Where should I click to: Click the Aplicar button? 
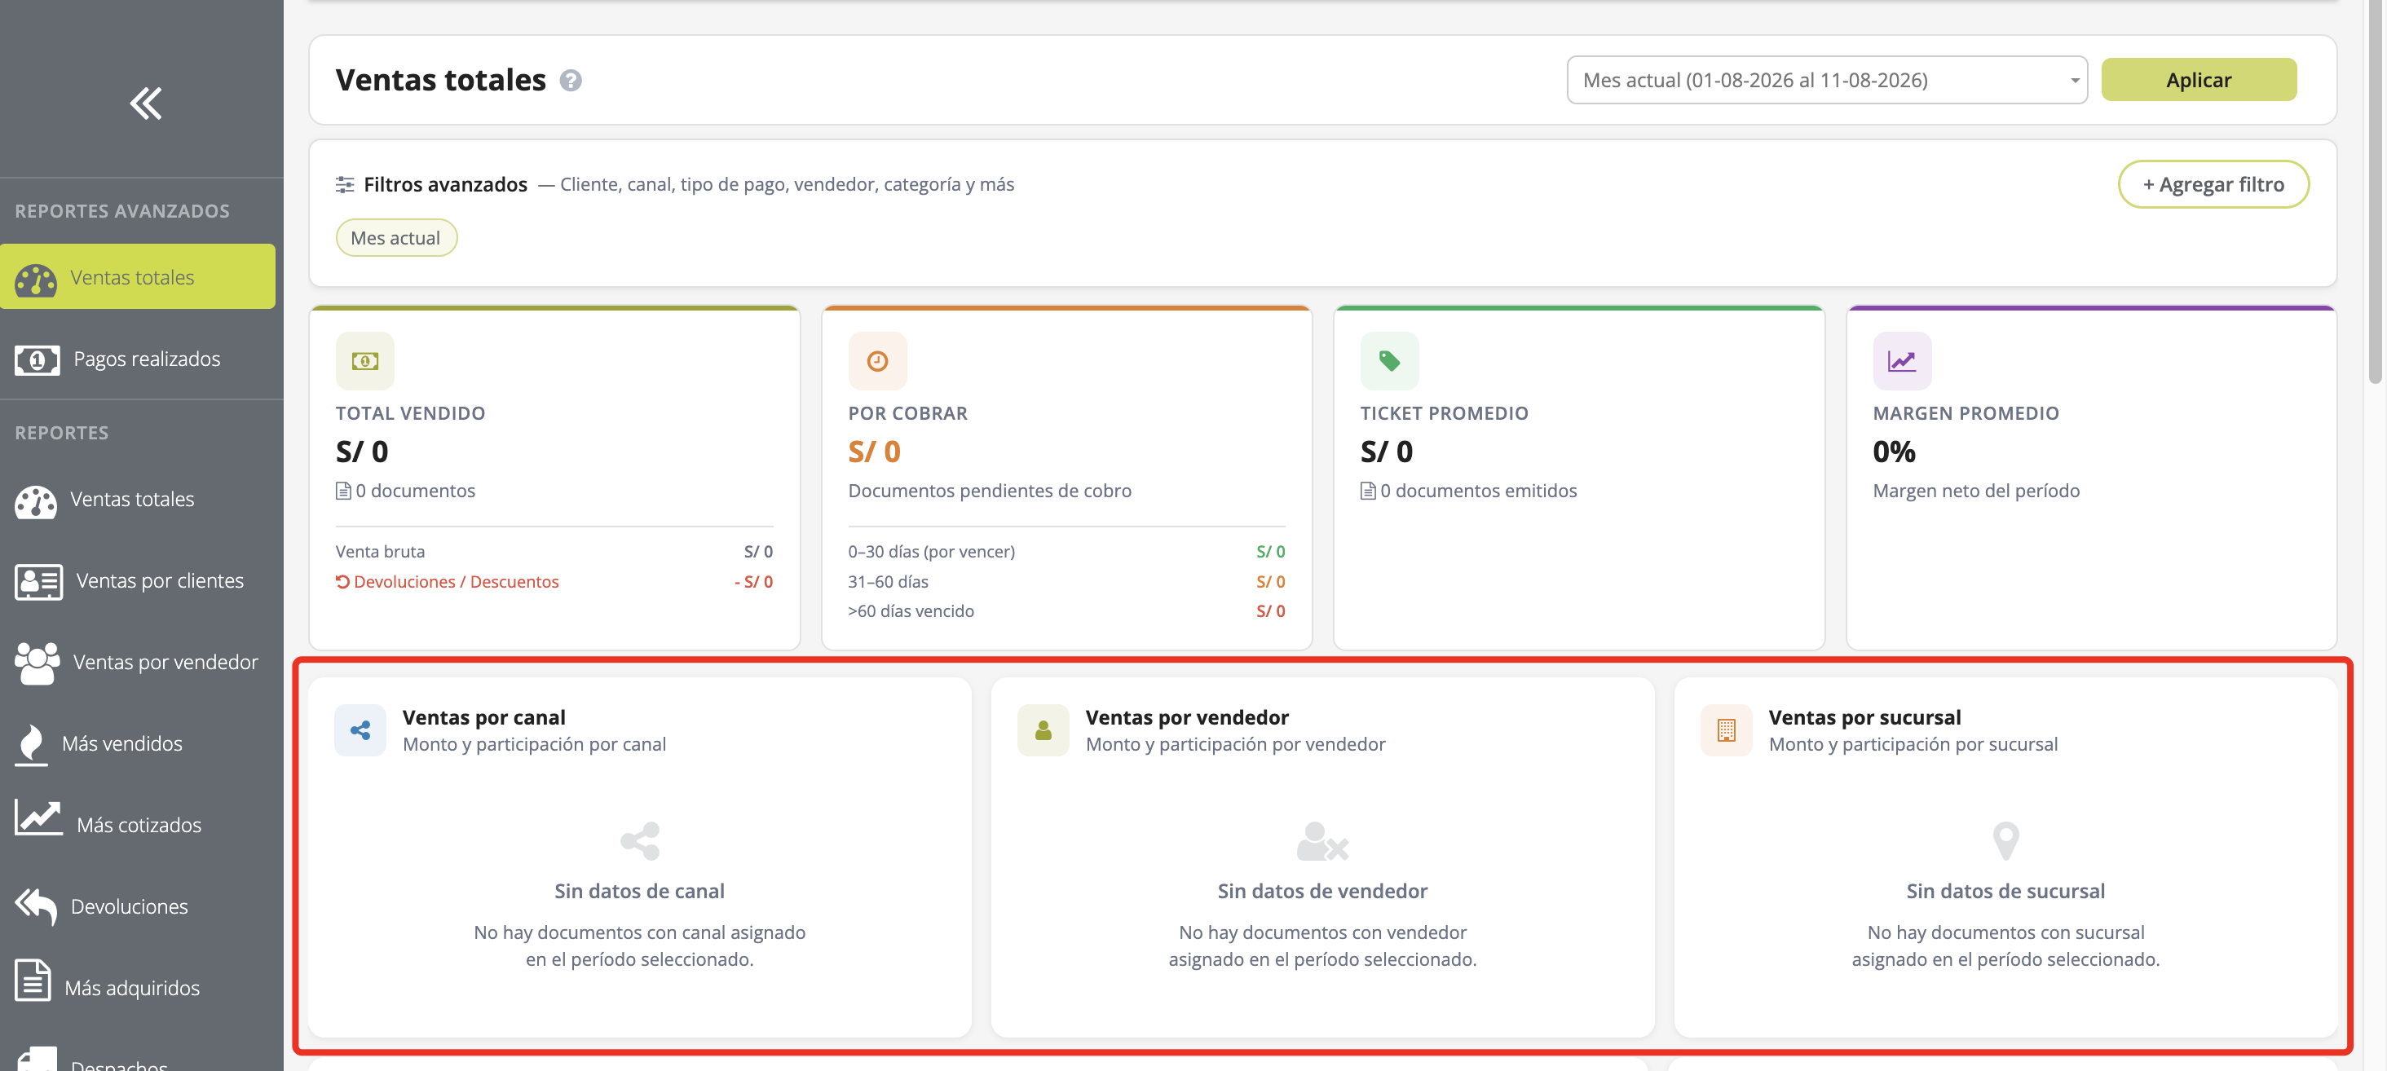(x=2198, y=80)
